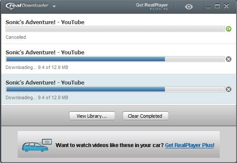Click the Clear Completed button
Image resolution: width=237 pixels, height=163 pixels.
point(145,116)
